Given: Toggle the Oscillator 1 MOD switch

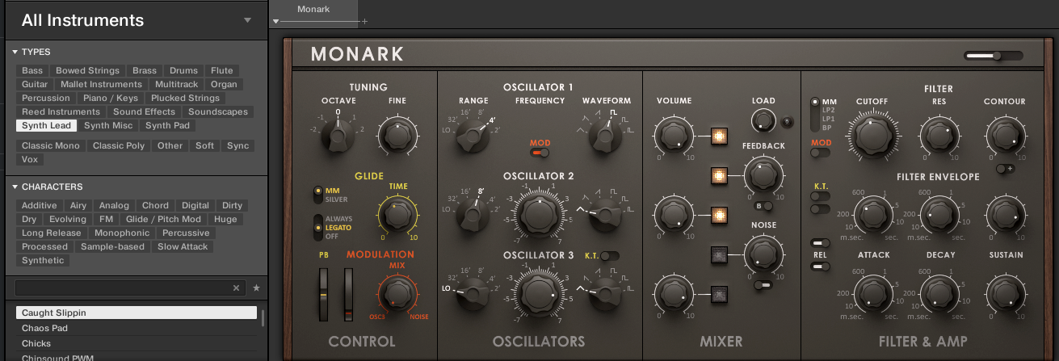Looking at the screenshot, I should [x=540, y=152].
